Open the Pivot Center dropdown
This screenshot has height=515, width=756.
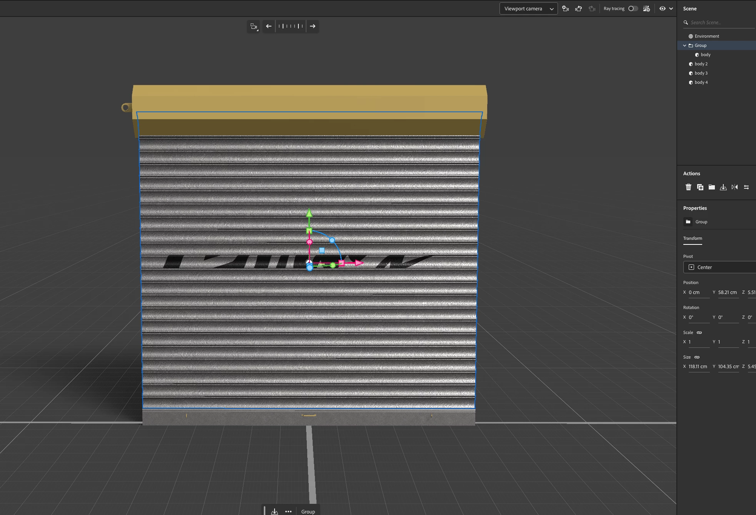coord(719,267)
